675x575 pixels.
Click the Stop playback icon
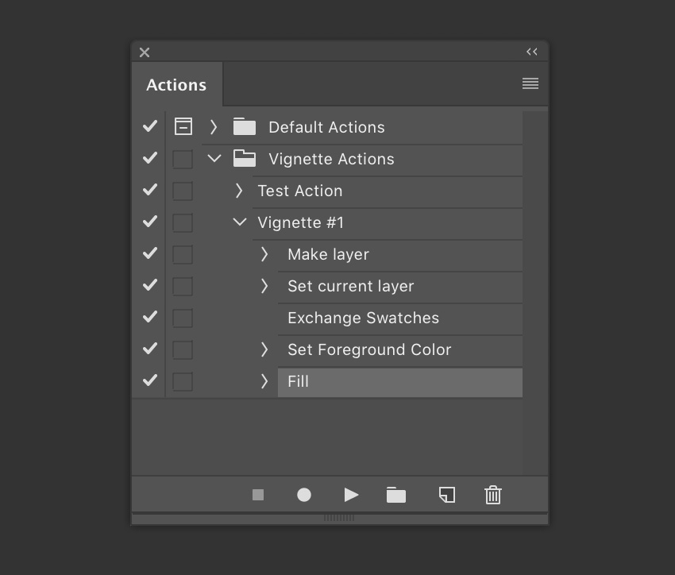click(x=257, y=494)
